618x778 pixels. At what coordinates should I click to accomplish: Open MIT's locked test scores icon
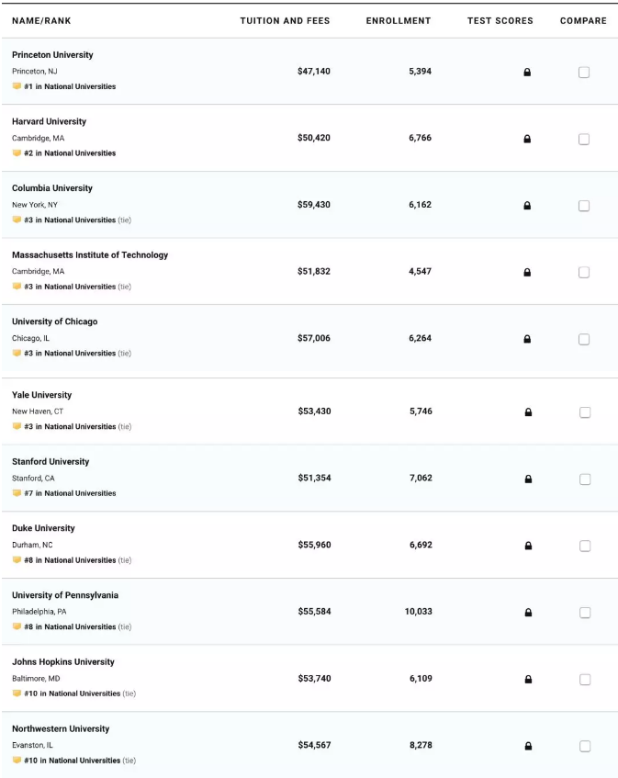527,273
